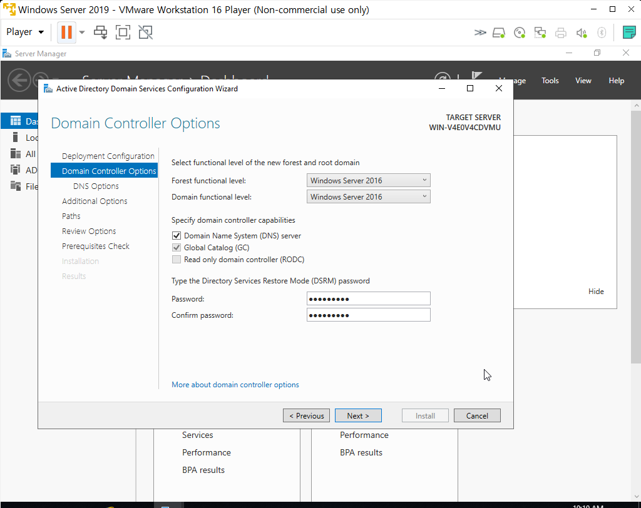Toggle Read only domain controller (RODC) checkbox
This screenshot has width=641, height=508.
176,259
